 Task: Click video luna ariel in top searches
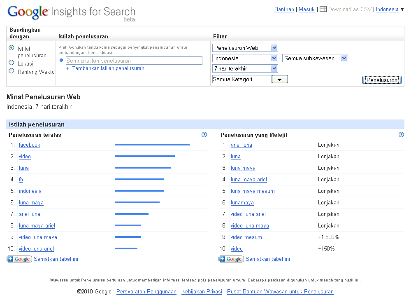click(x=36, y=249)
